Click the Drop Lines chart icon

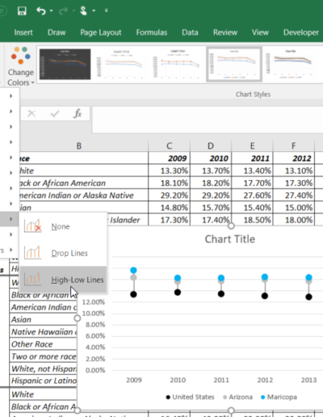32,252
